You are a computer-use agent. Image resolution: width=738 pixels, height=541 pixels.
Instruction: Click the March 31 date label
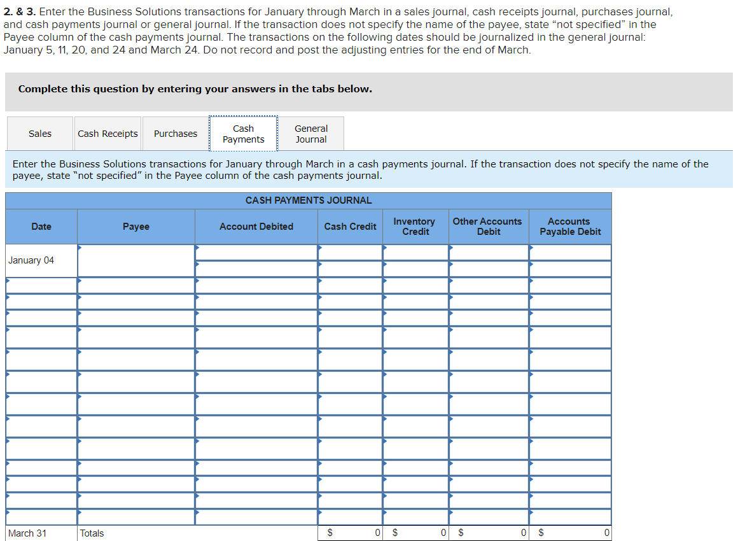click(x=27, y=533)
